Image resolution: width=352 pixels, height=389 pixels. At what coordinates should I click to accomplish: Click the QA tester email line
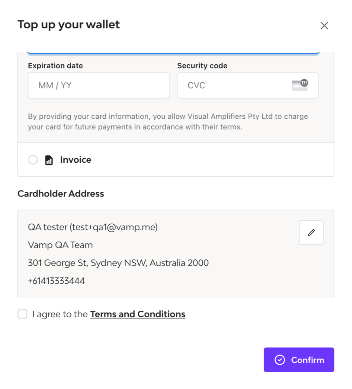pos(93,227)
